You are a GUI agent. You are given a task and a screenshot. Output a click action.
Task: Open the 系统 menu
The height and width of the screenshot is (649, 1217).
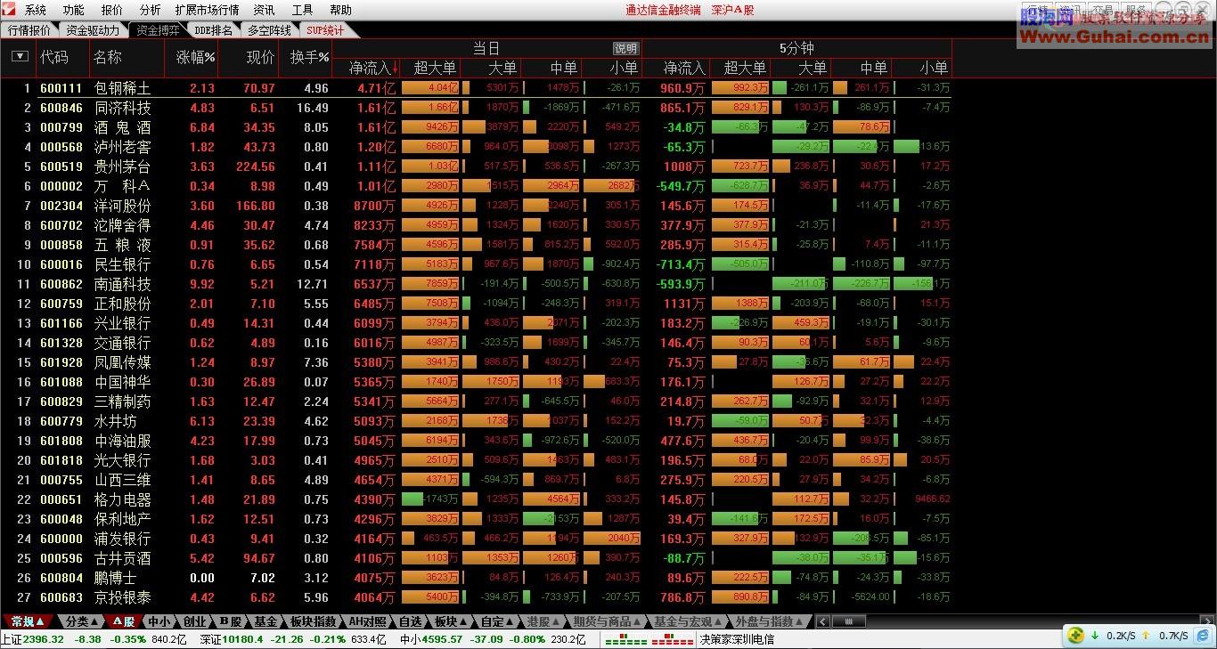tap(36, 10)
